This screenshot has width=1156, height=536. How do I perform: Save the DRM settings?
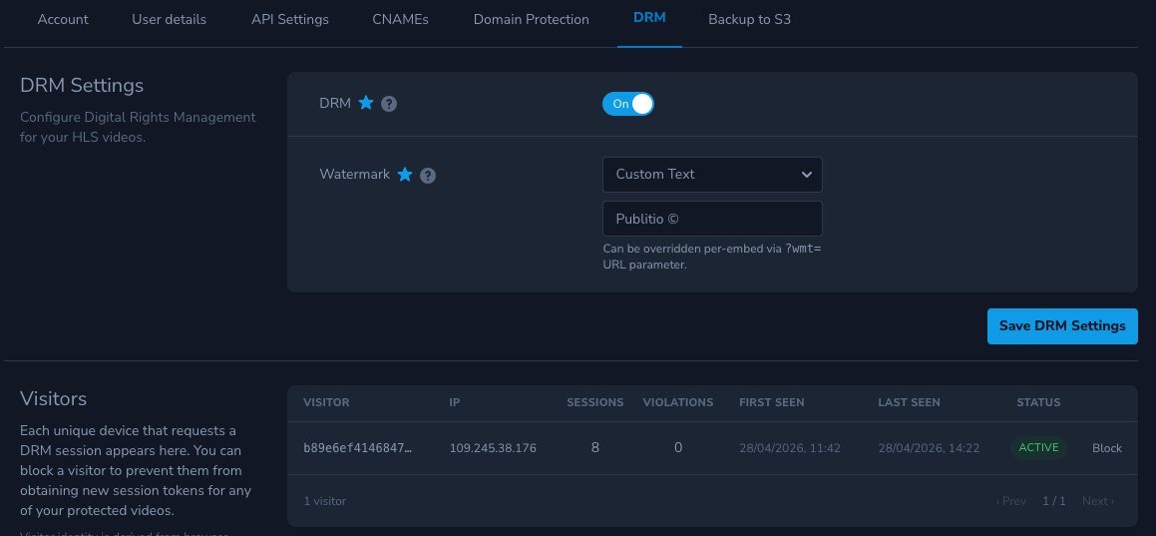(1062, 326)
